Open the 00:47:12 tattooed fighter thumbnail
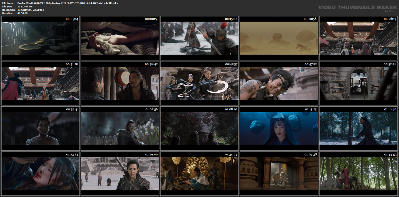The width and height of the screenshot is (399, 197). [279, 83]
